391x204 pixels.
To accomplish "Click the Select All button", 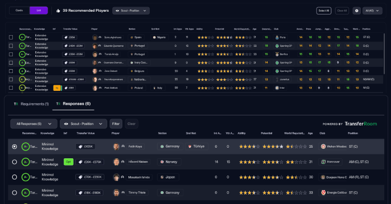I will [323, 11].
